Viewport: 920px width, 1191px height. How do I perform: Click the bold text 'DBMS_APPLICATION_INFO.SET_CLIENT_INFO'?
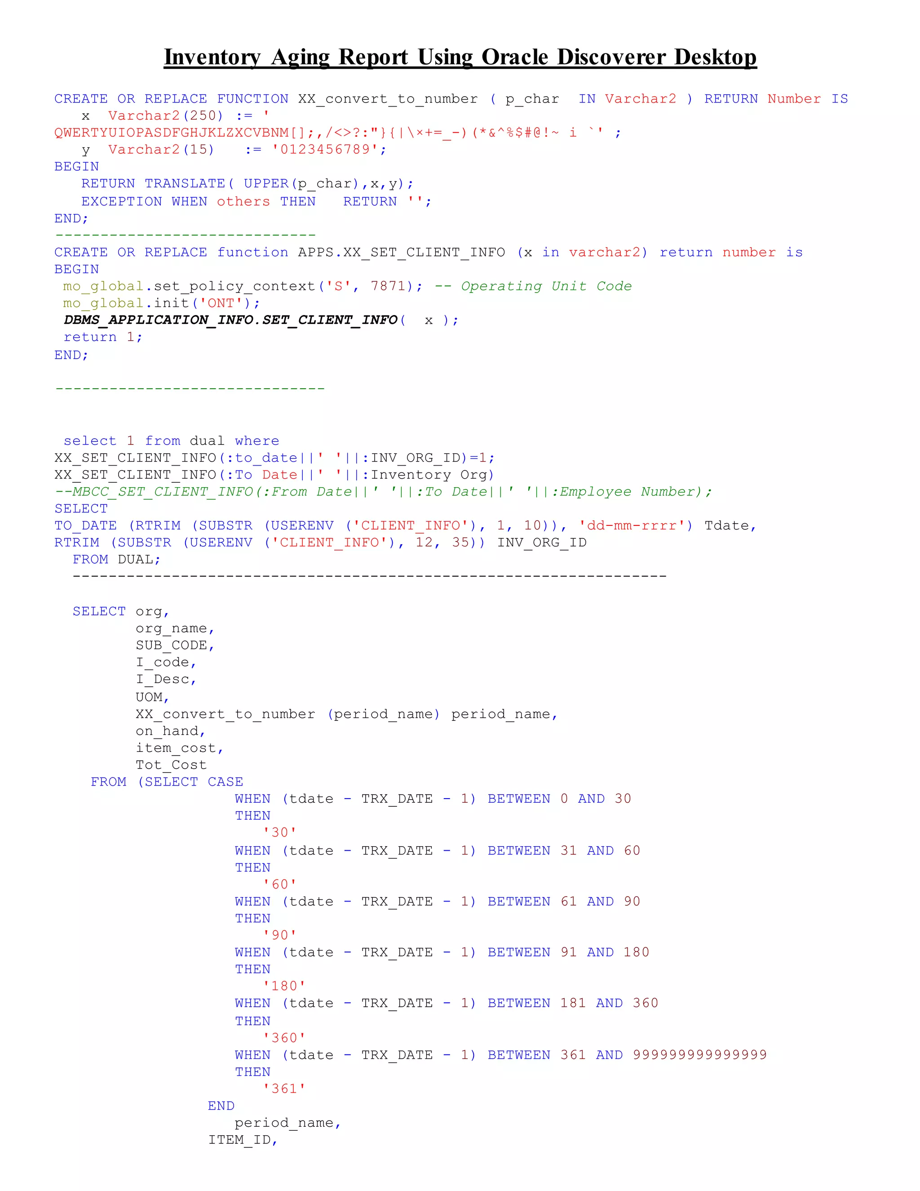tap(230, 320)
